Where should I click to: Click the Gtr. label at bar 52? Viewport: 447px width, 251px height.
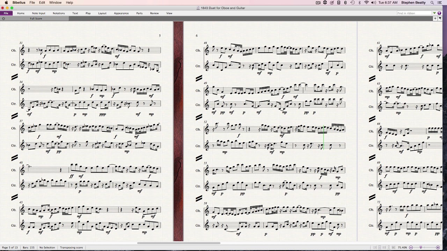(198, 146)
